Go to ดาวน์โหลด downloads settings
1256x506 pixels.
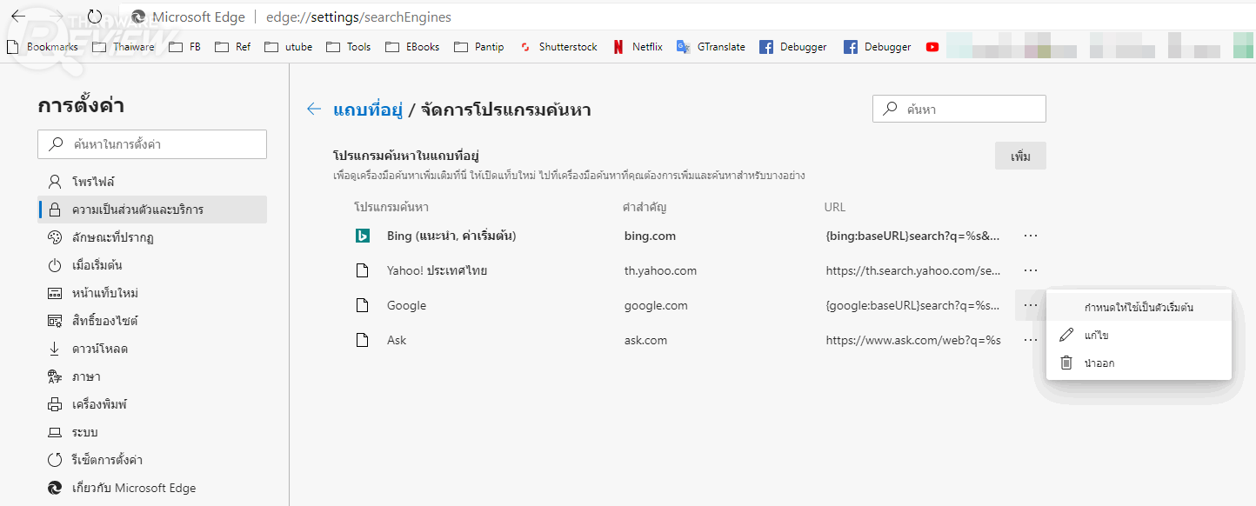(x=100, y=349)
